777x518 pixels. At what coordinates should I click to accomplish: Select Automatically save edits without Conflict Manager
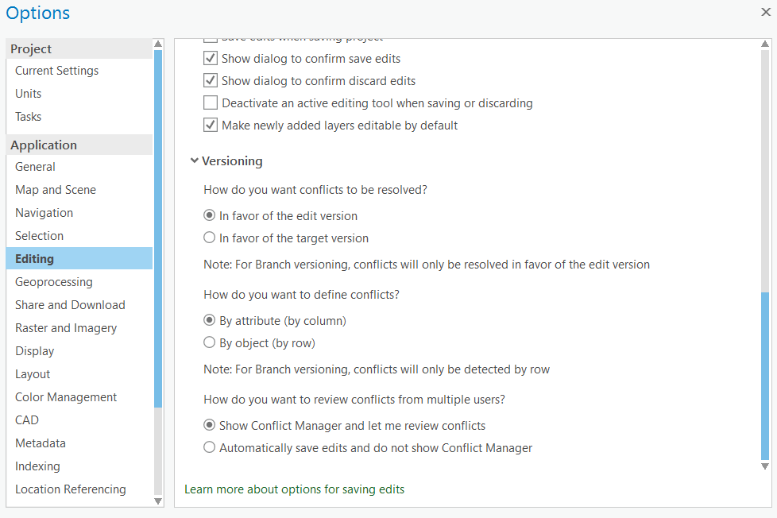[210, 448]
